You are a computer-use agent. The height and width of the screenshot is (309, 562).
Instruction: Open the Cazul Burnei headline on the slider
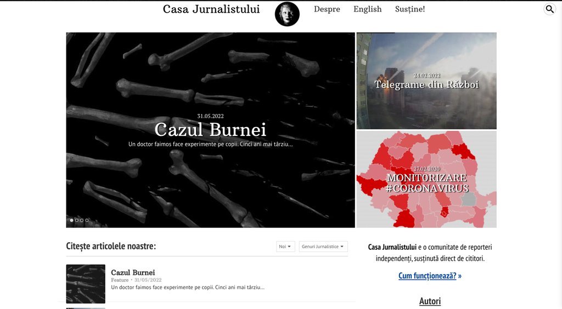[x=210, y=129]
